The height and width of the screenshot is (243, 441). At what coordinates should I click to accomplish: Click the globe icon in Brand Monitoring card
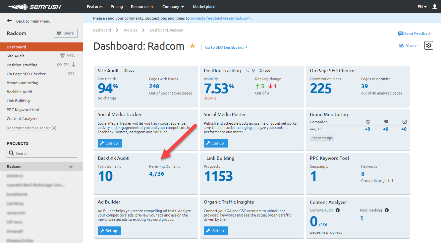pos(368,122)
